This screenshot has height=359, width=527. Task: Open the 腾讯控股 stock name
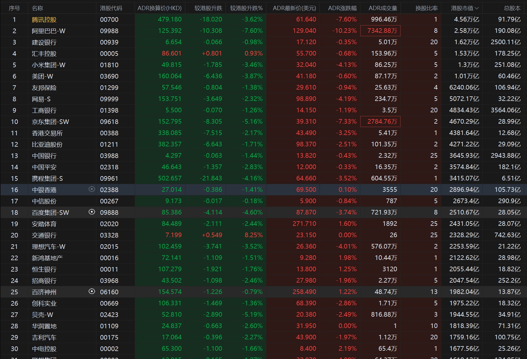[x=44, y=20]
